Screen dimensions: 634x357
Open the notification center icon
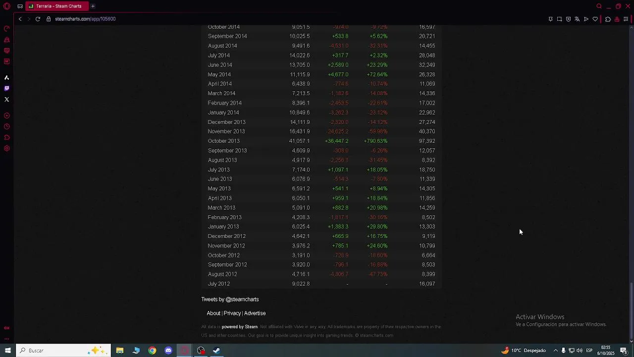tap(624, 351)
